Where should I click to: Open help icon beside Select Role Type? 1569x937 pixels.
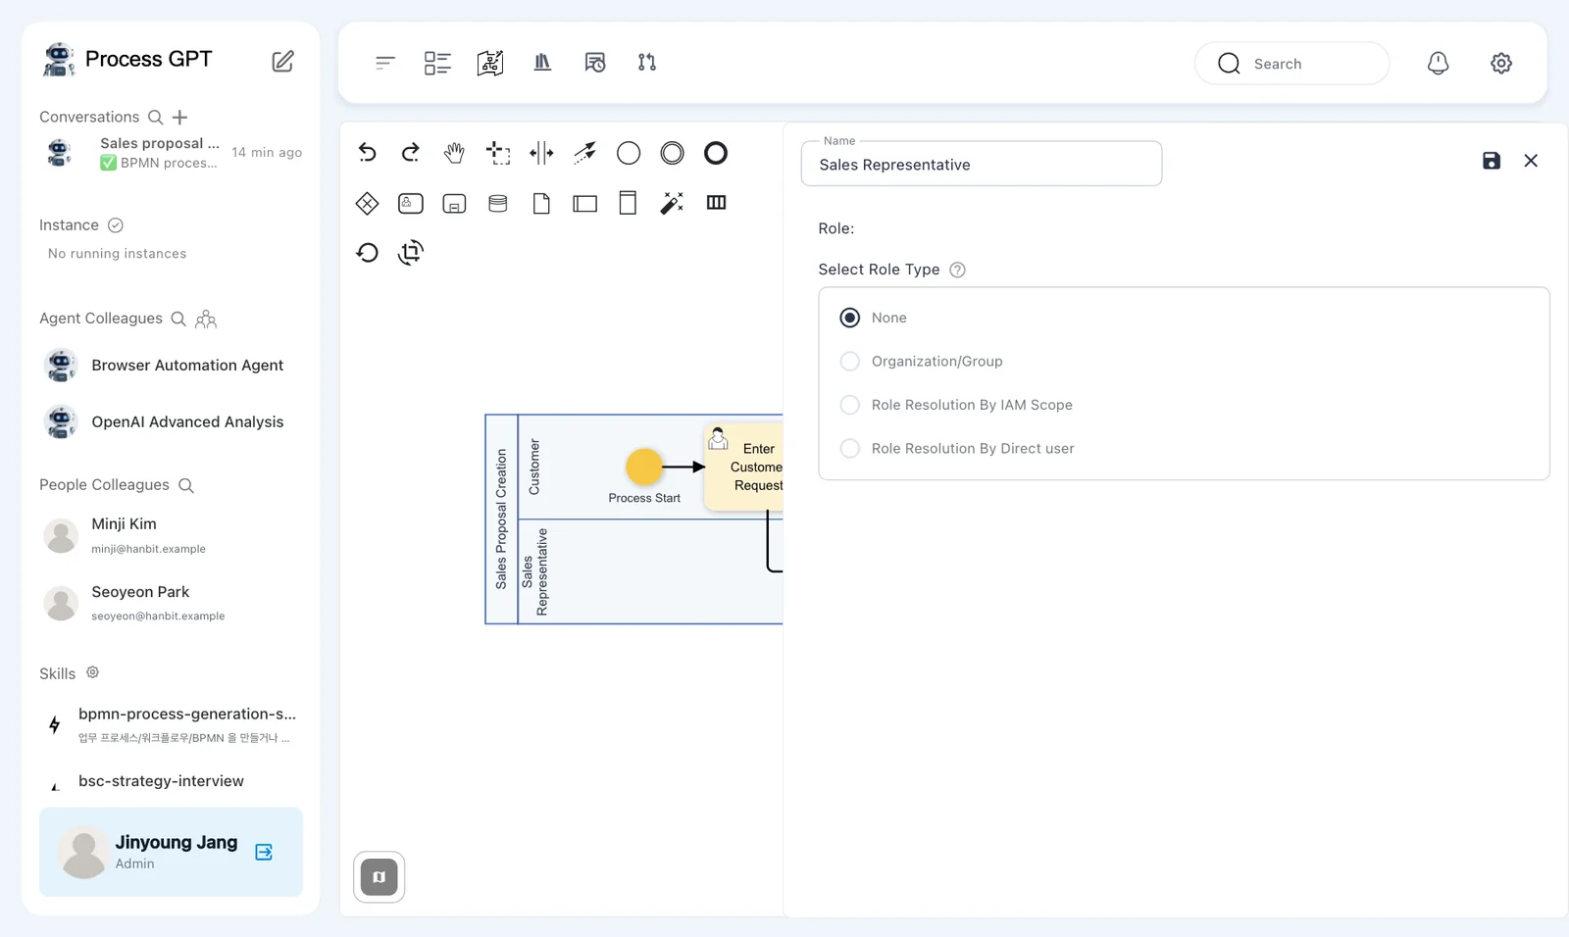click(x=958, y=270)
